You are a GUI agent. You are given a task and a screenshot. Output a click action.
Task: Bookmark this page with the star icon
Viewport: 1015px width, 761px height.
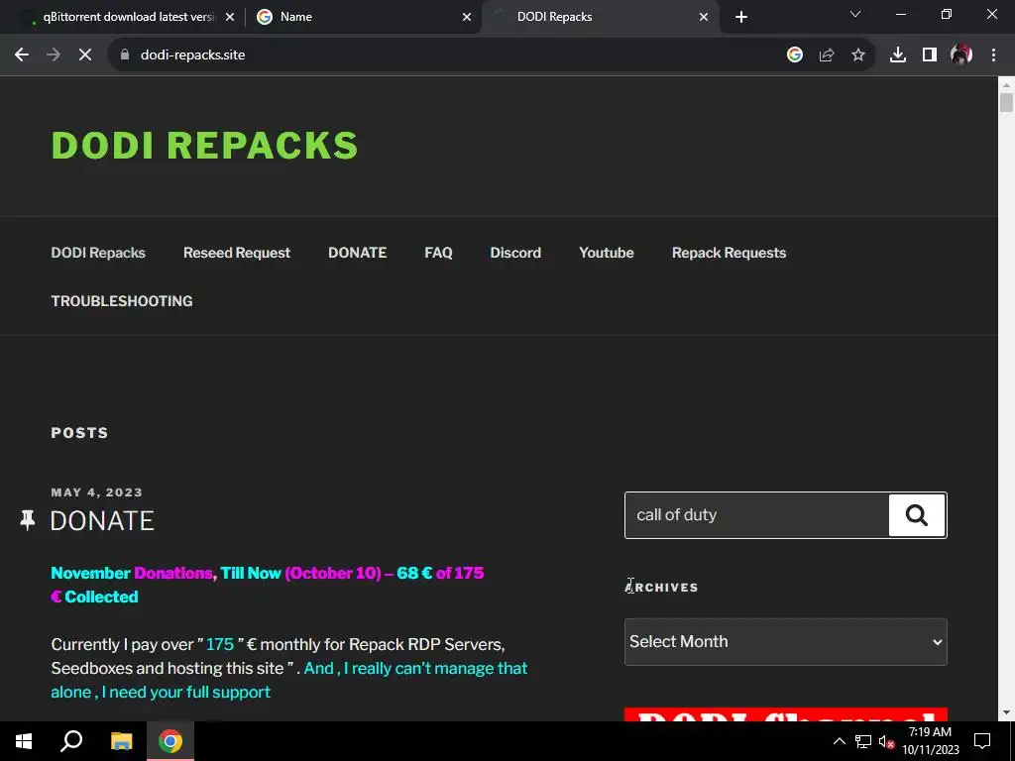click(x=858, y=55)
